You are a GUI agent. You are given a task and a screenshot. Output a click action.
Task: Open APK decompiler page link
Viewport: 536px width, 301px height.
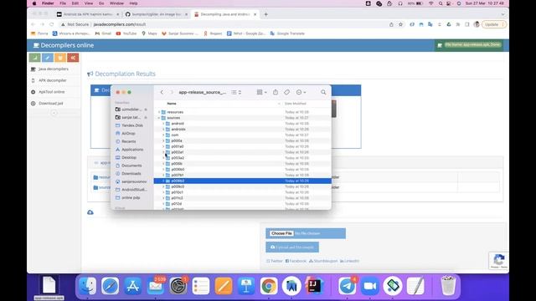(x=52, y=80)
